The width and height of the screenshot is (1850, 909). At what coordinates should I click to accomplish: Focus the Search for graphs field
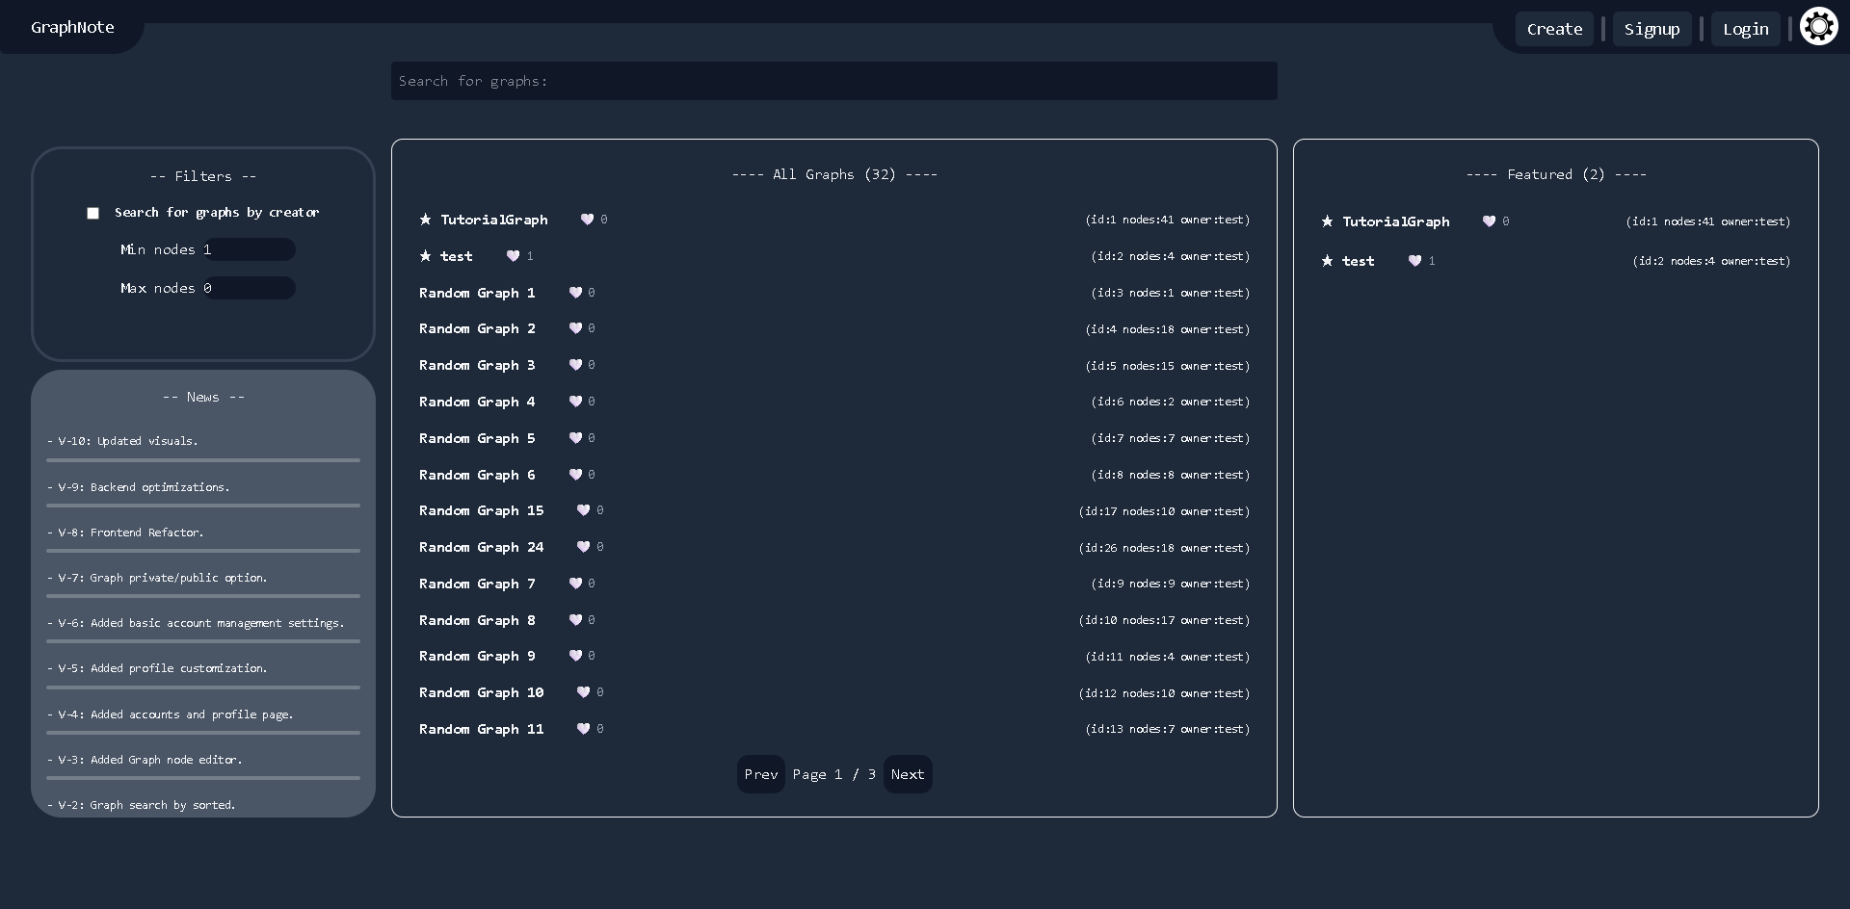[x=834, y=81]
